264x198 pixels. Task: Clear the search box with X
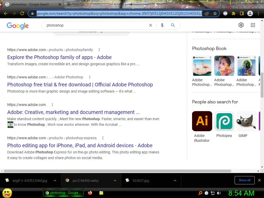click(151, 25)
